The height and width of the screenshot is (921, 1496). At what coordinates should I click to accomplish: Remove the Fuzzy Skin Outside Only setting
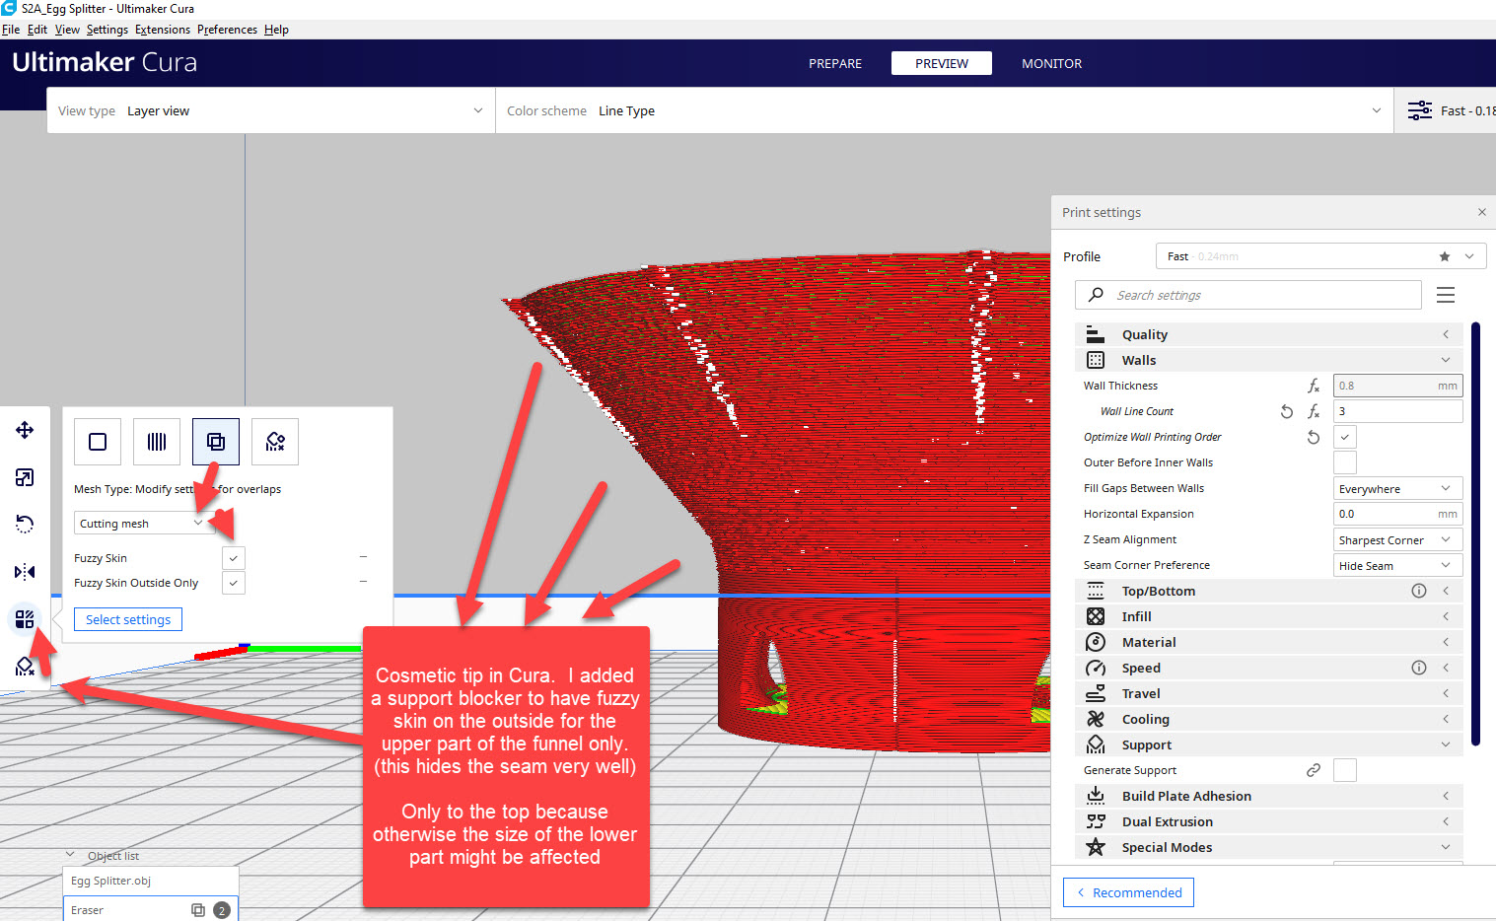[364, 582]
